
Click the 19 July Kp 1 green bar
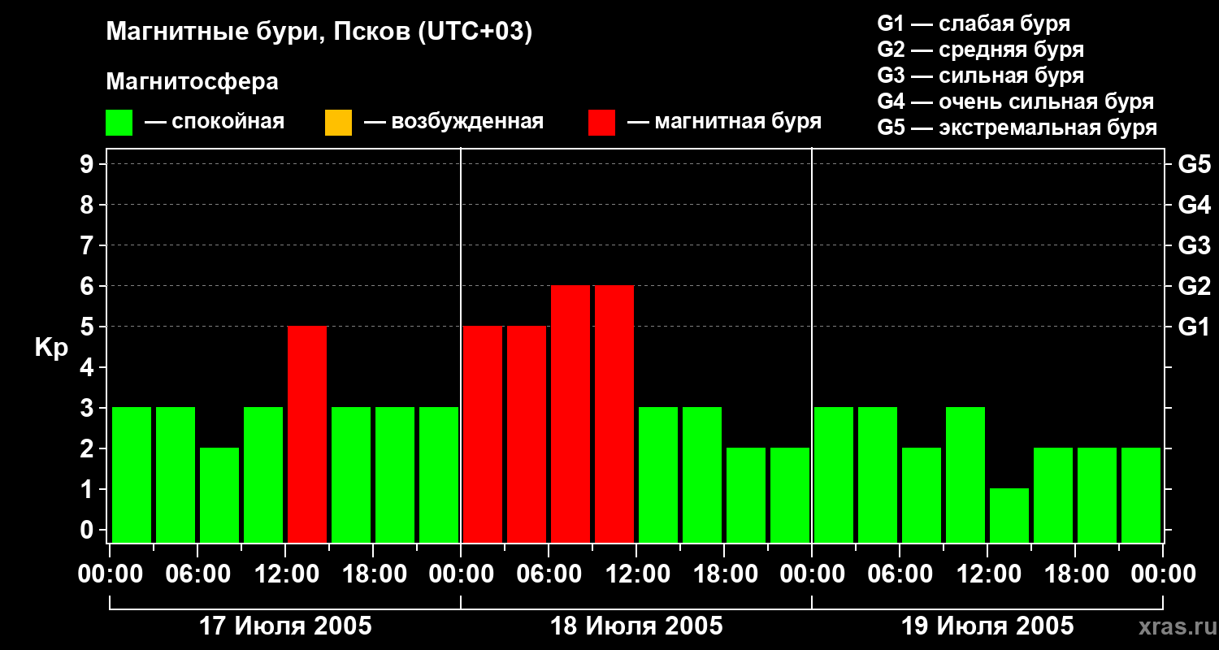tap(1009, 515)
